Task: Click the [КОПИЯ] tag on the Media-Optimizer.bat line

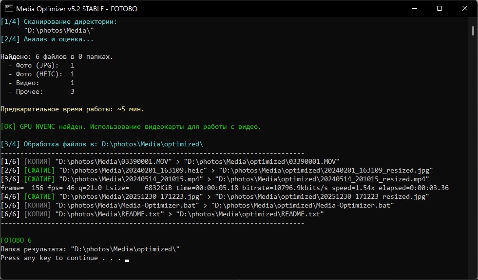Action: [37, 205]
